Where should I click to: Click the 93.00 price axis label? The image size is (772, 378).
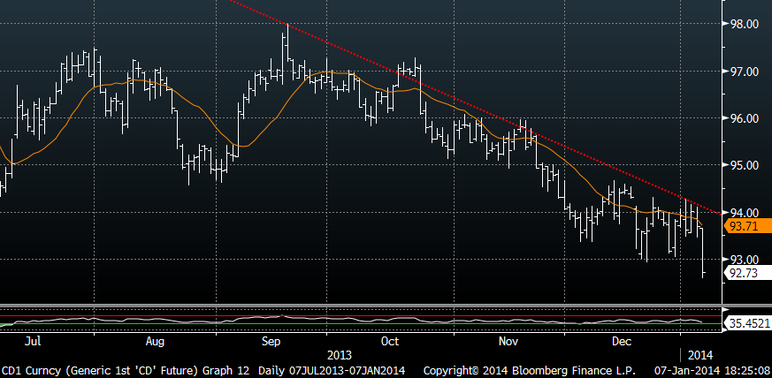point(741,260)
